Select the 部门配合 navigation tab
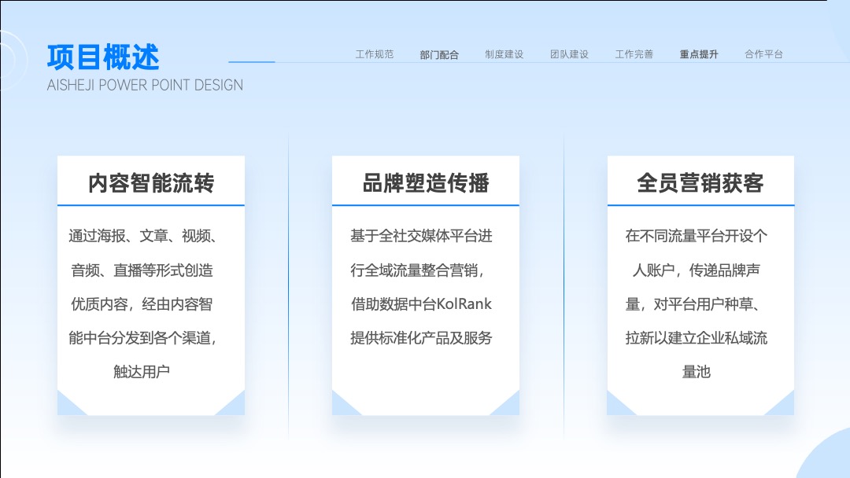This screenshot has width=850, height=478. click(x=439, y=55)
